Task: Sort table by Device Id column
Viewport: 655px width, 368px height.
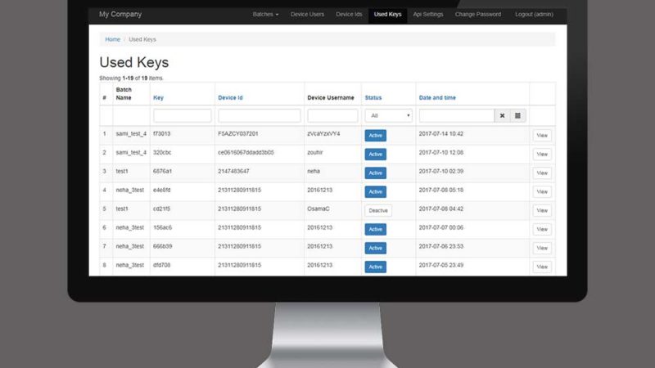Action: point(230,98)
